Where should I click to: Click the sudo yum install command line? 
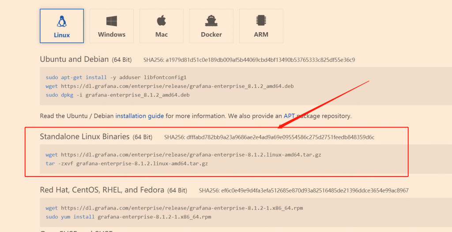pos(128,217)
